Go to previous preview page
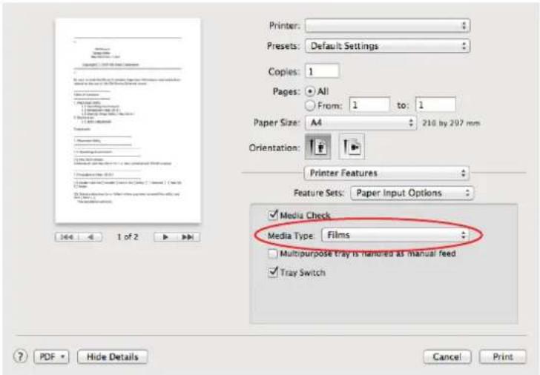540x375 pixels. [90, 237]
